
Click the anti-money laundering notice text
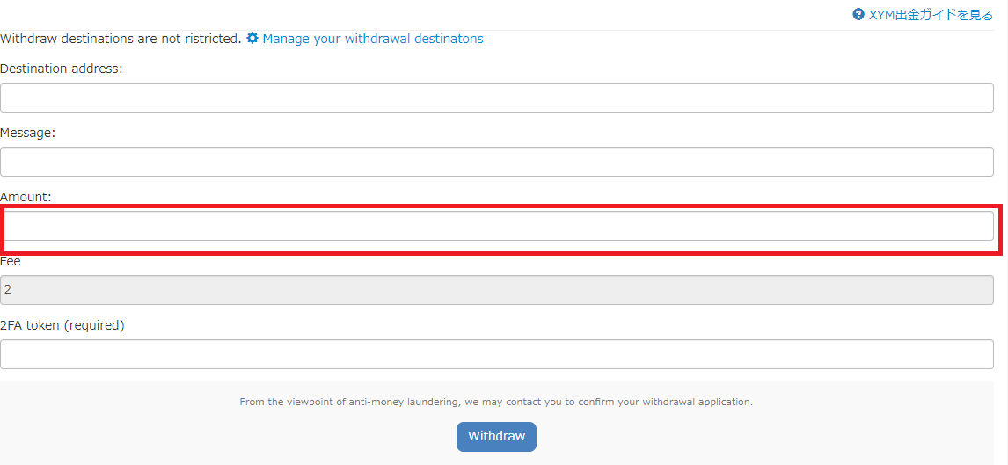[x=496, y=402]
